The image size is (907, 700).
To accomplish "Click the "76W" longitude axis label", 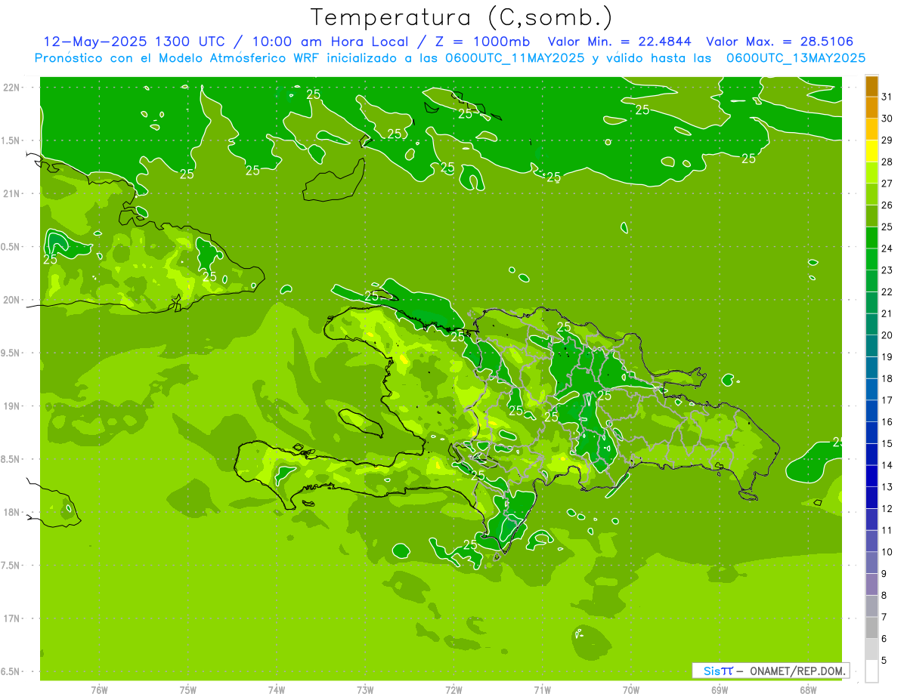I will 99,689.
